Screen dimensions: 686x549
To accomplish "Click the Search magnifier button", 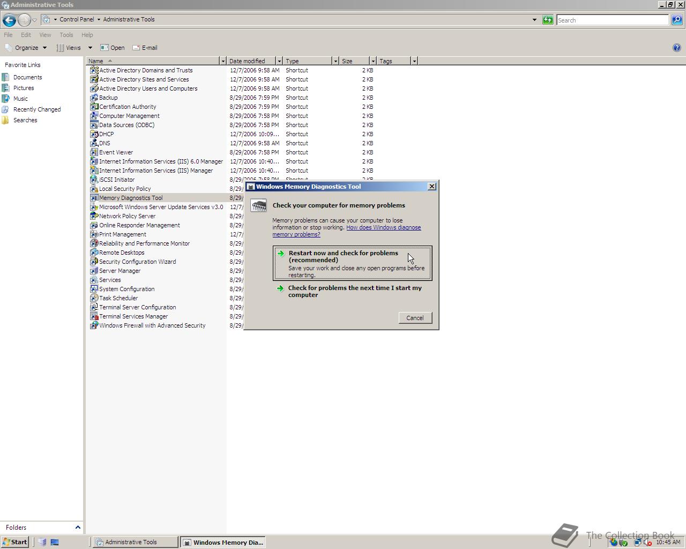I will coord(677,20).
